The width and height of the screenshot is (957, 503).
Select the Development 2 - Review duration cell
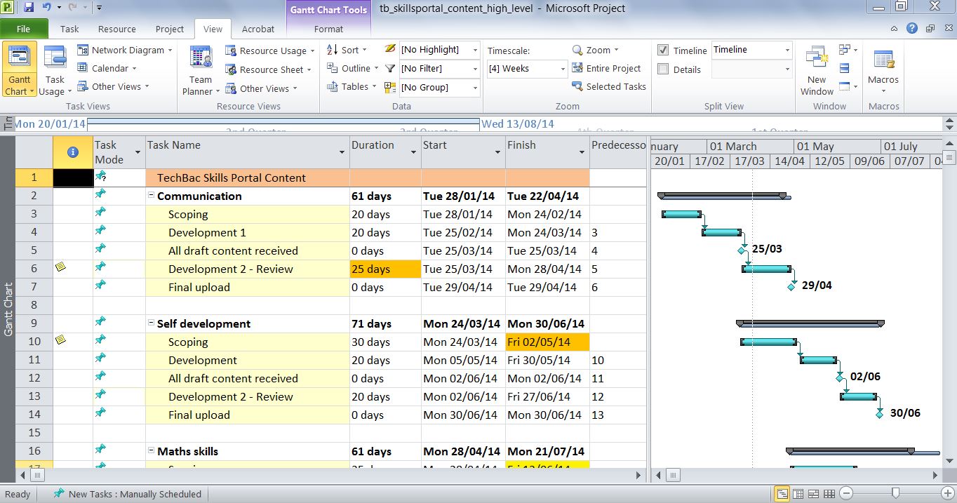coord(384,269)
